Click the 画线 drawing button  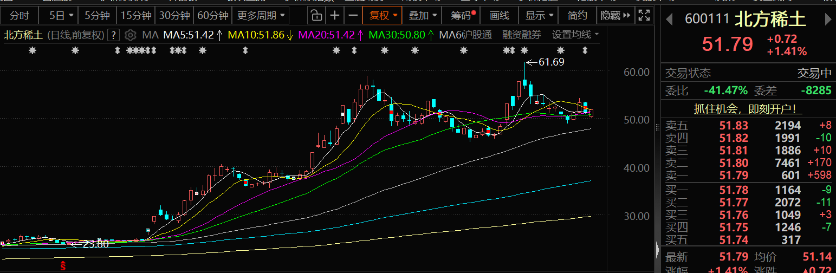(500, 15)
